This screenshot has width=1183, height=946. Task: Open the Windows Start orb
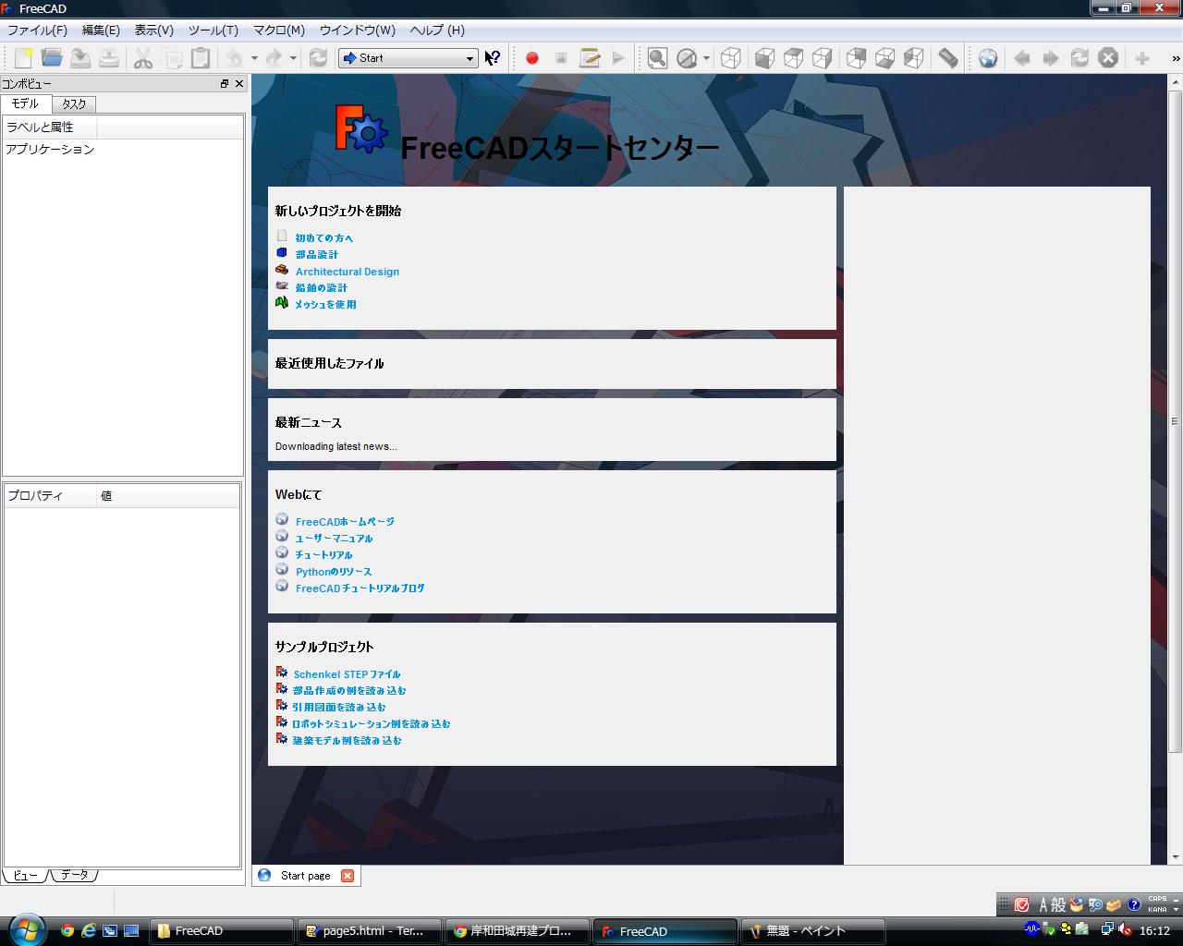coord(25,929)
